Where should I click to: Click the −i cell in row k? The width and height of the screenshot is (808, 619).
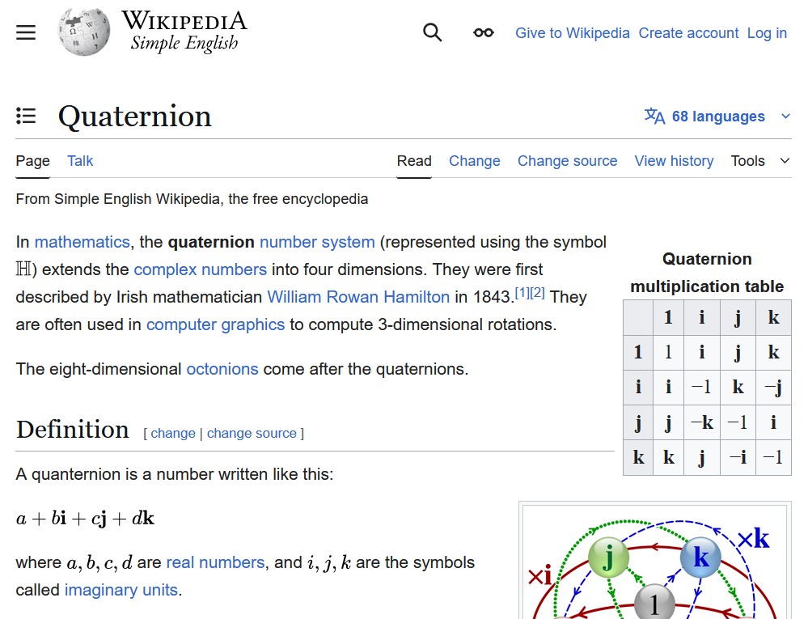pos(738,458)
